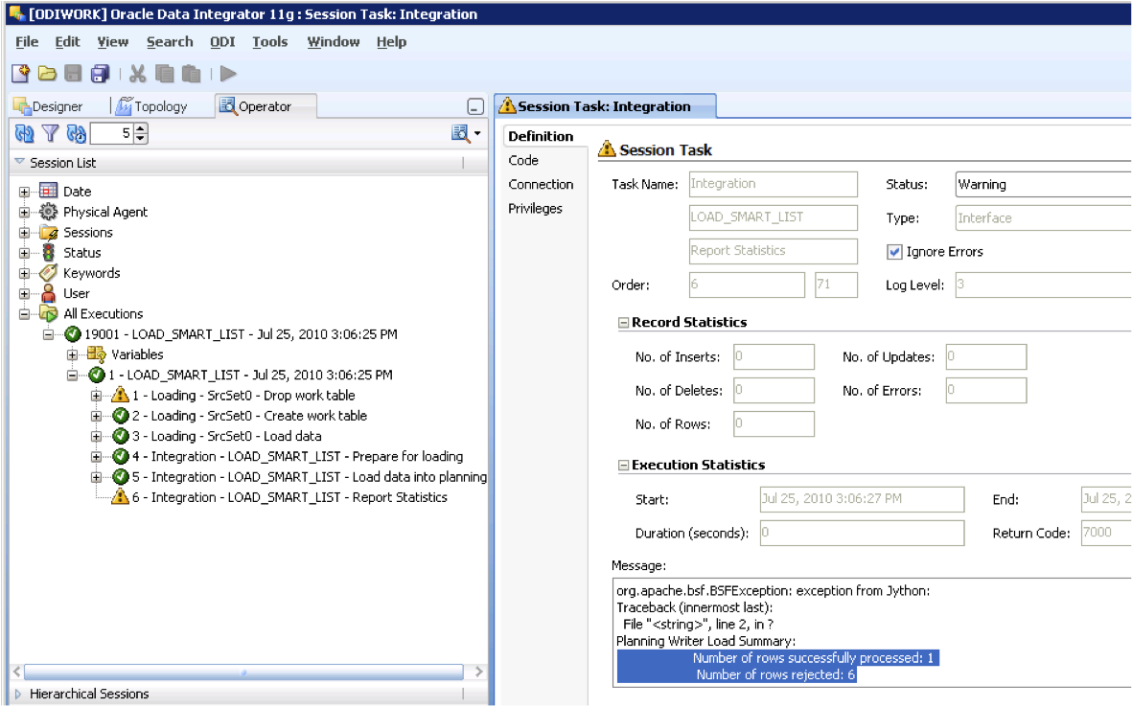Collapse the Session List panel
The height and width of the screenshot is (707, 1132).
19,162
